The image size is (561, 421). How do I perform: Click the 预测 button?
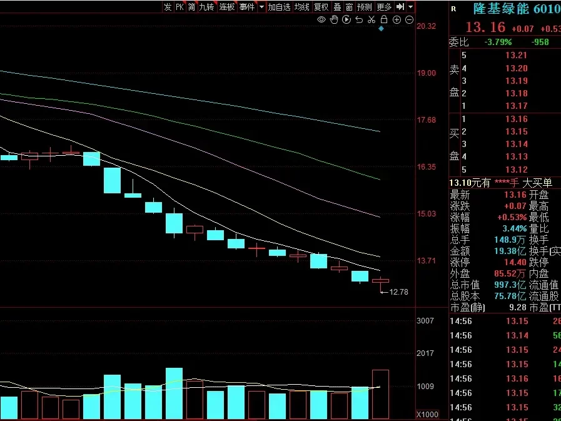(365, 7)
